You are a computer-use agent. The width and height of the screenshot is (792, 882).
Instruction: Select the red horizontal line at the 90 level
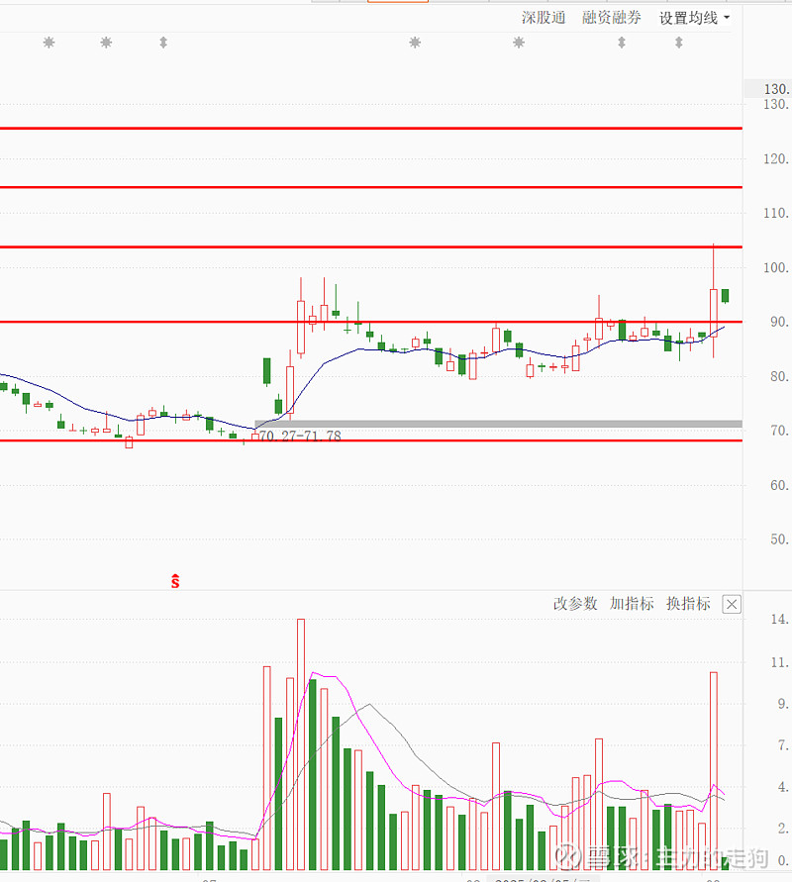click(x=371, y=322)
